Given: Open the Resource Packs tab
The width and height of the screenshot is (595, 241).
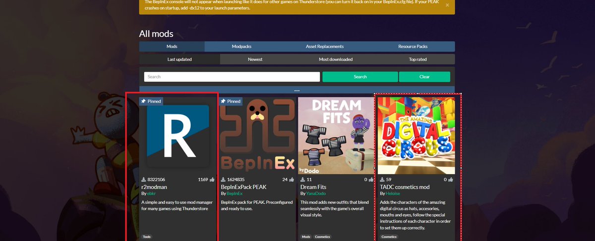Looking at the screenshot, I should [413, 47].
